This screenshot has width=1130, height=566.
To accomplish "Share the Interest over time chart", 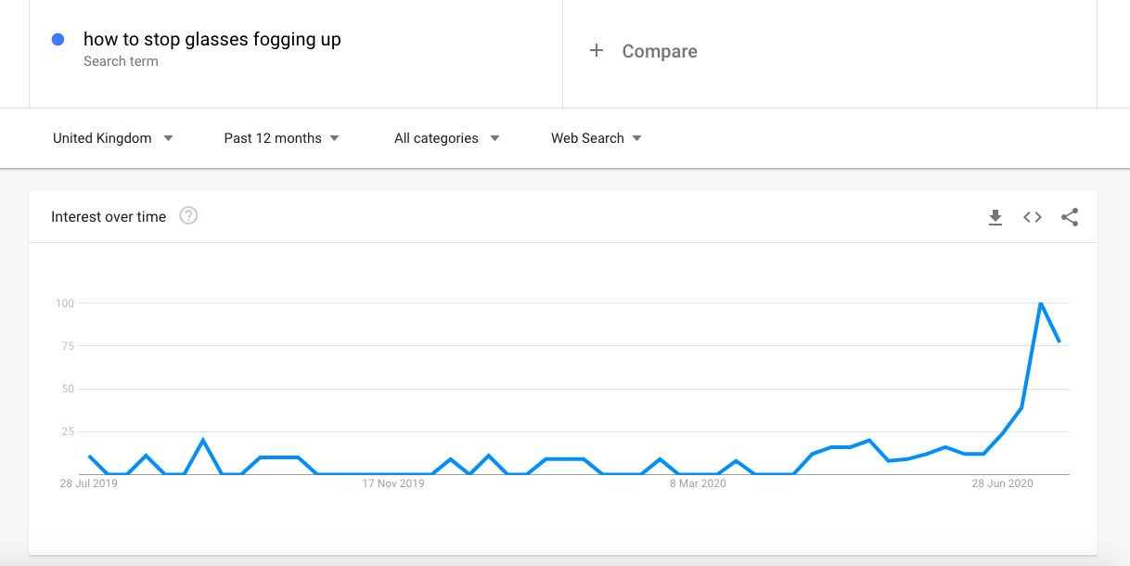I will pyautogui.click(x=1070, y=217).
